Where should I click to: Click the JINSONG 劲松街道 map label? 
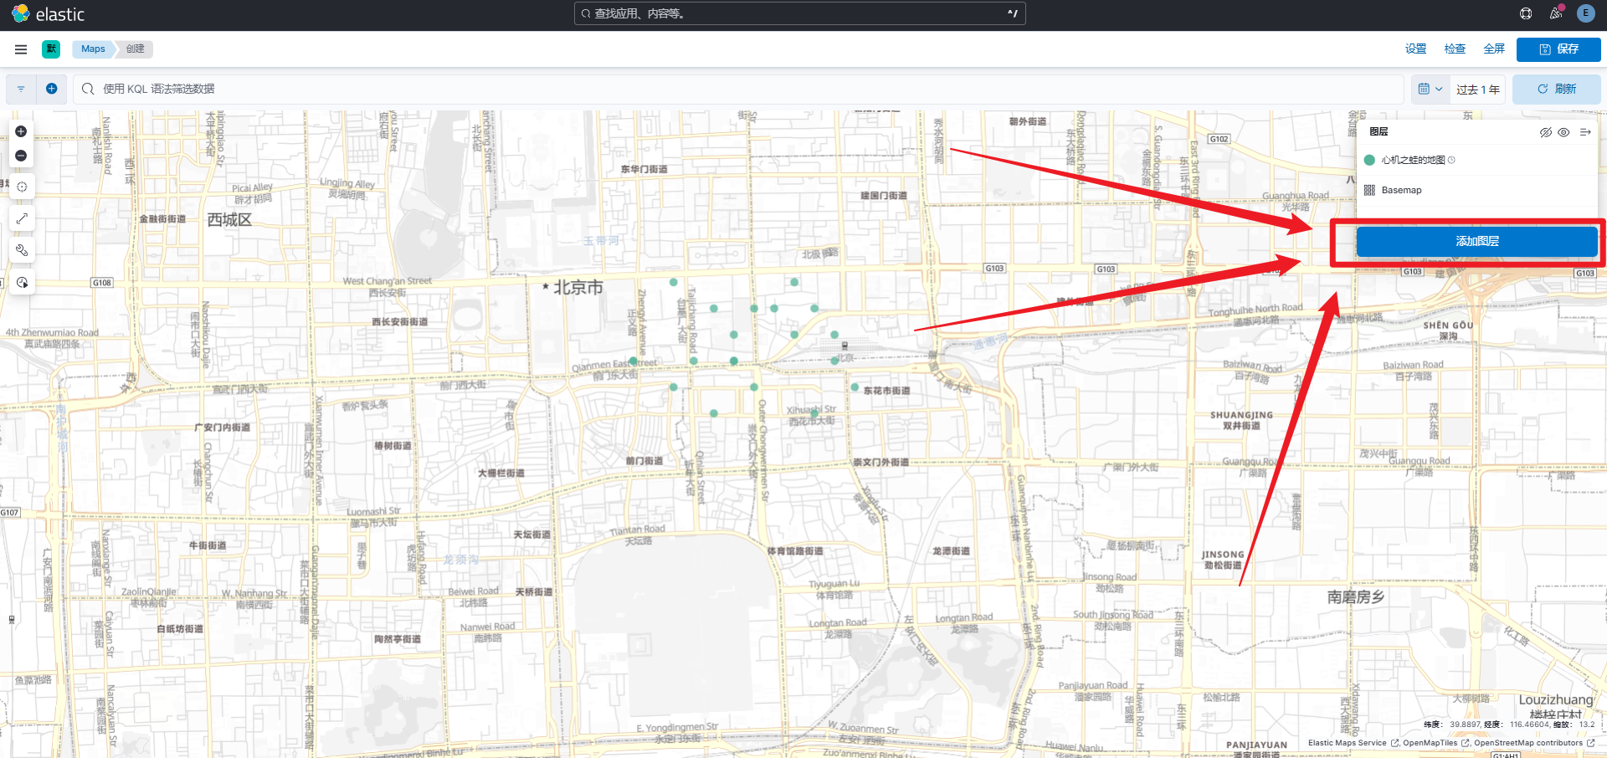[x=1223, y=560]
